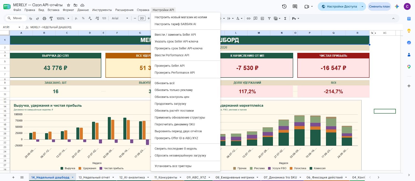
Task: Click the Меню search box
Action: tap(16, 18)
